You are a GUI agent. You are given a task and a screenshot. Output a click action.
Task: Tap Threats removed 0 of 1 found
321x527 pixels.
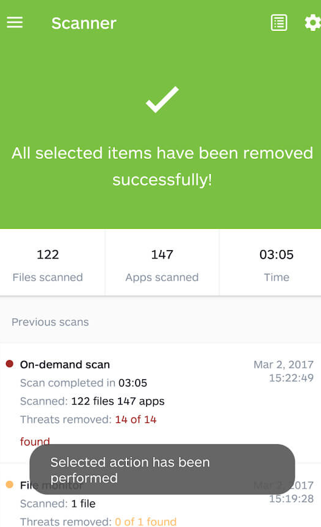98,522
